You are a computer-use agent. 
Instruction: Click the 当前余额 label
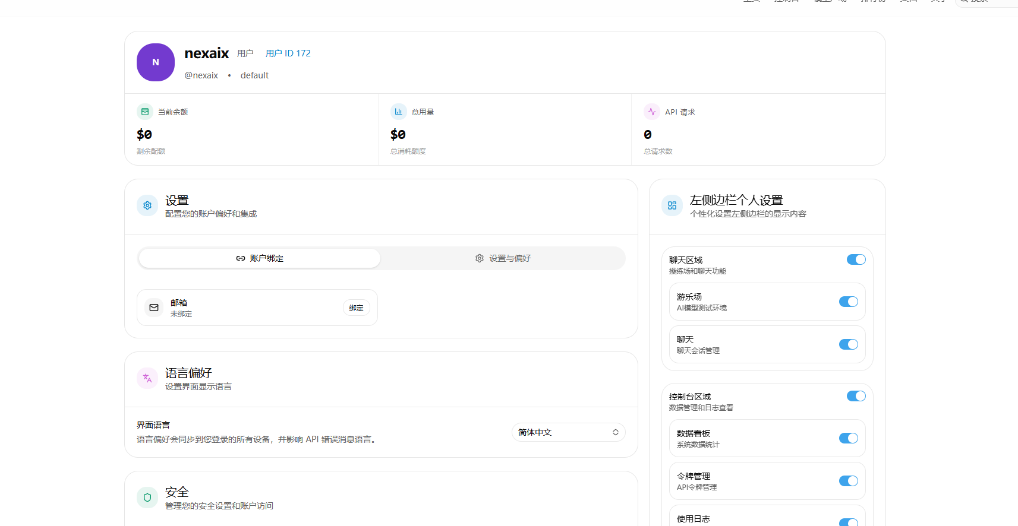(173, 112)
